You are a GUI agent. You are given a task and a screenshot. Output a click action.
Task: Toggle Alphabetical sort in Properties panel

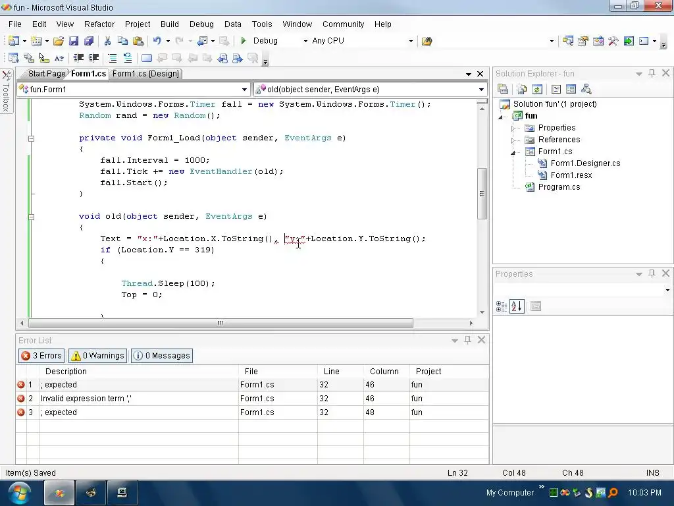pyautogui.click(x=517, y=306)
